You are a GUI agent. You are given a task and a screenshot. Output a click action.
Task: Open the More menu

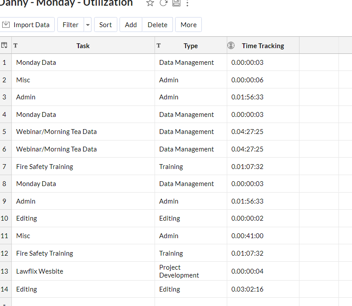click(x=189, y=25)
